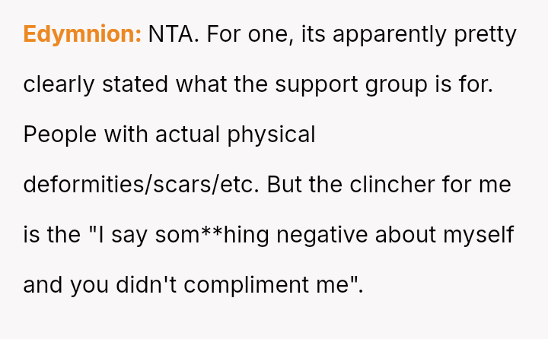Image resolution: width=548 pixels, height=339 pixels.
Task: Click the word "myself" in the comment
Action: pos(481,235)
